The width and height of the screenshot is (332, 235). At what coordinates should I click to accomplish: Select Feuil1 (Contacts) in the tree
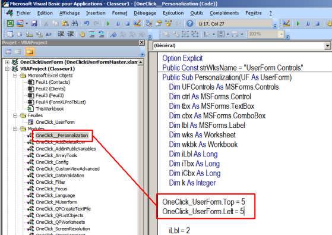pos(53,82)
